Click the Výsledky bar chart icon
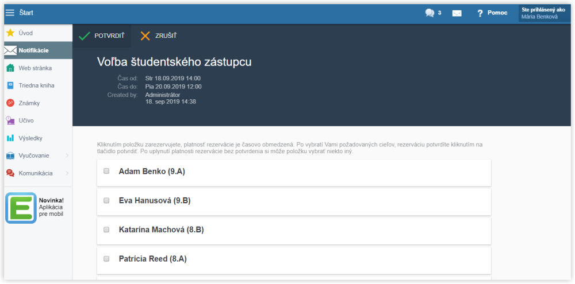575x284 pixels. (x=10, y=138)
